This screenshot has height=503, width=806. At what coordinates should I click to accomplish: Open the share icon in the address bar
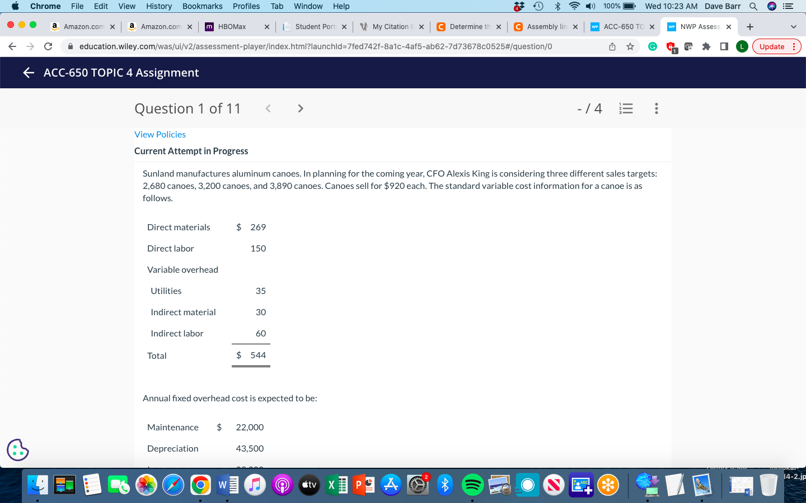[x=612, y=46]
